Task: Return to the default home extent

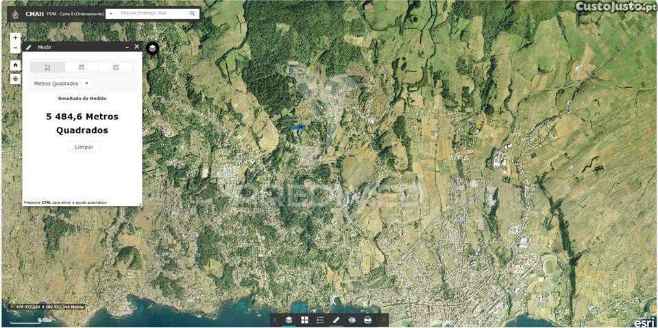Action: (x=15, y=65)
